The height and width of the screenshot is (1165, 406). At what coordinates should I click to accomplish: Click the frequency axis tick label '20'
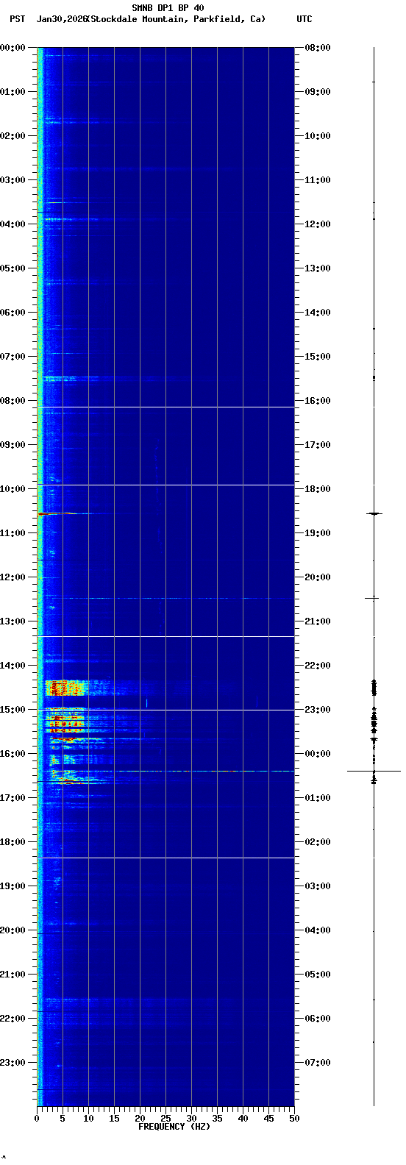point(140,1119)
